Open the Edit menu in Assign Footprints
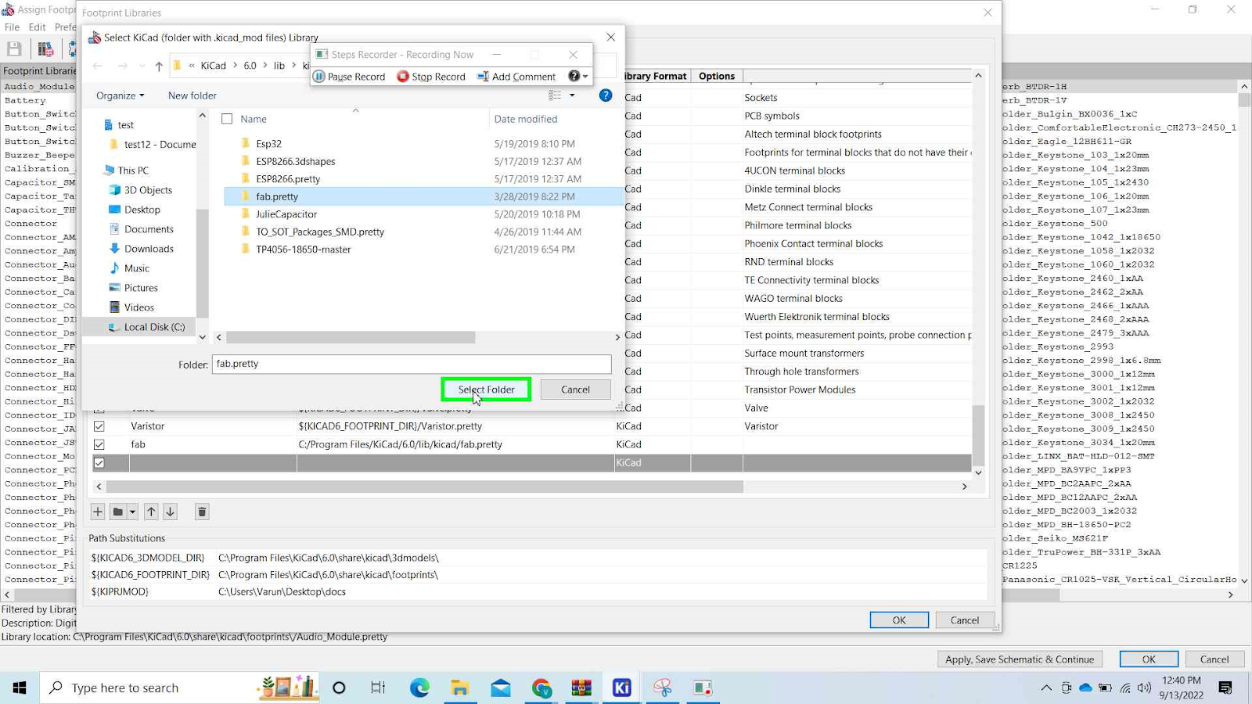This screenshot has width=1252, height=704. pyautogui.click(x=37, y=27)
